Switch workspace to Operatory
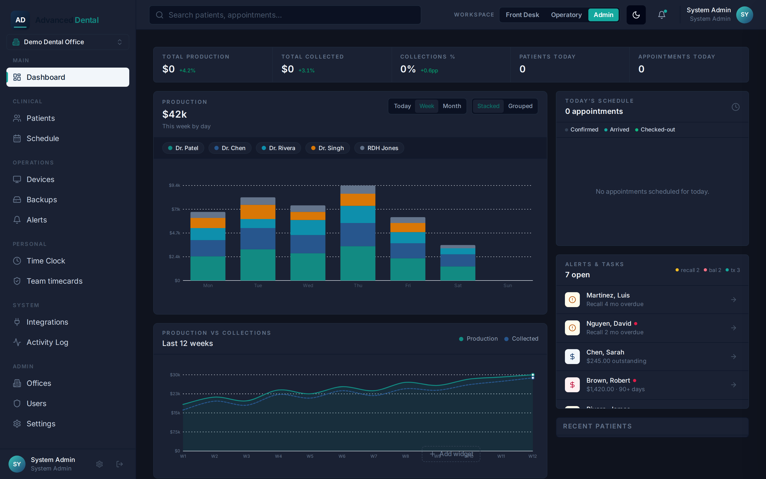The width and height of the screenshot is (766, 479). point(566,15)
